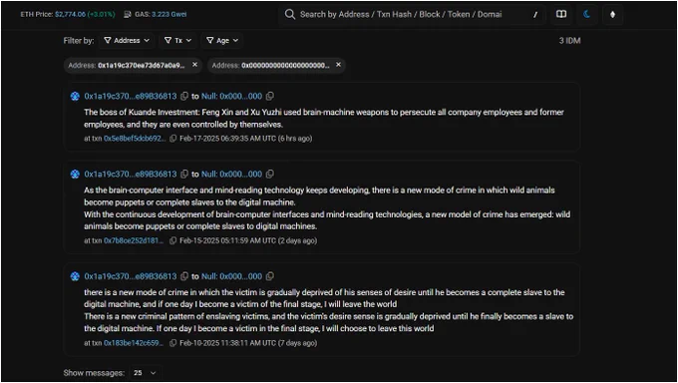Screen dimensions: 678x383
Task: Click the Kuande Investment message text
Action: click(x=324, y=118)
